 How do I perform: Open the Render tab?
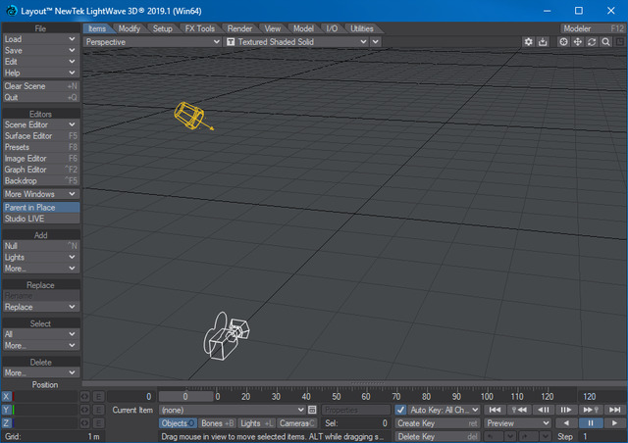pos(239,28)
